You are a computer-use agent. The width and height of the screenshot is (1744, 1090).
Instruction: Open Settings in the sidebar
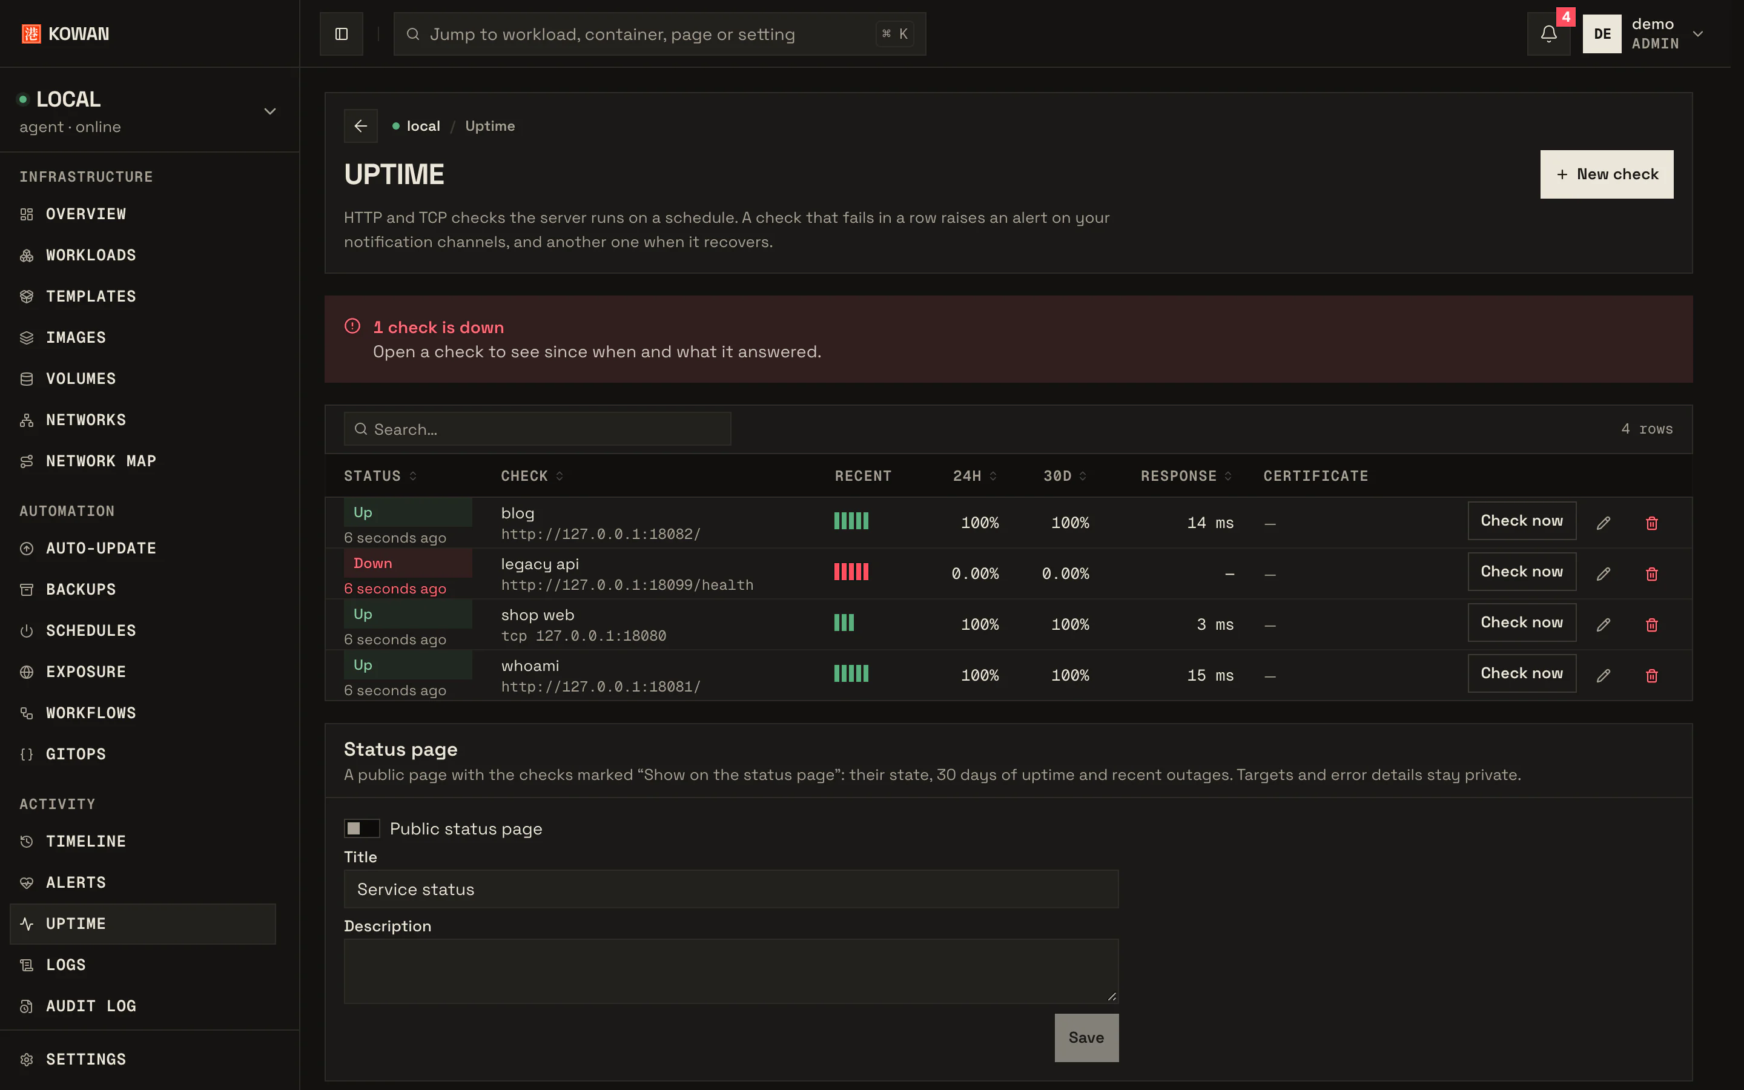click(143, 1060)
